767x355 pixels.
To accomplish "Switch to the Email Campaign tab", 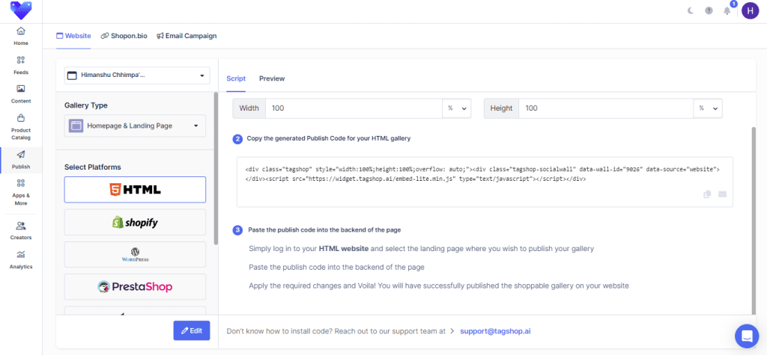I will pyautogui.click(x=187, y=36).
